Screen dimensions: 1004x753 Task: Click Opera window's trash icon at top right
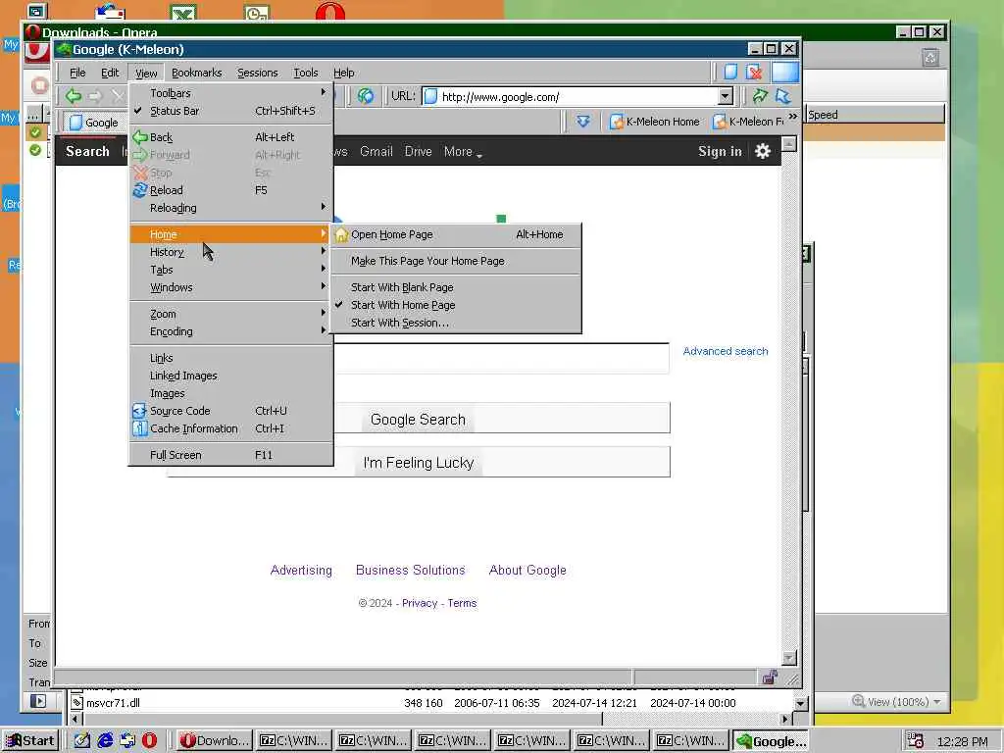click(930, 58)
